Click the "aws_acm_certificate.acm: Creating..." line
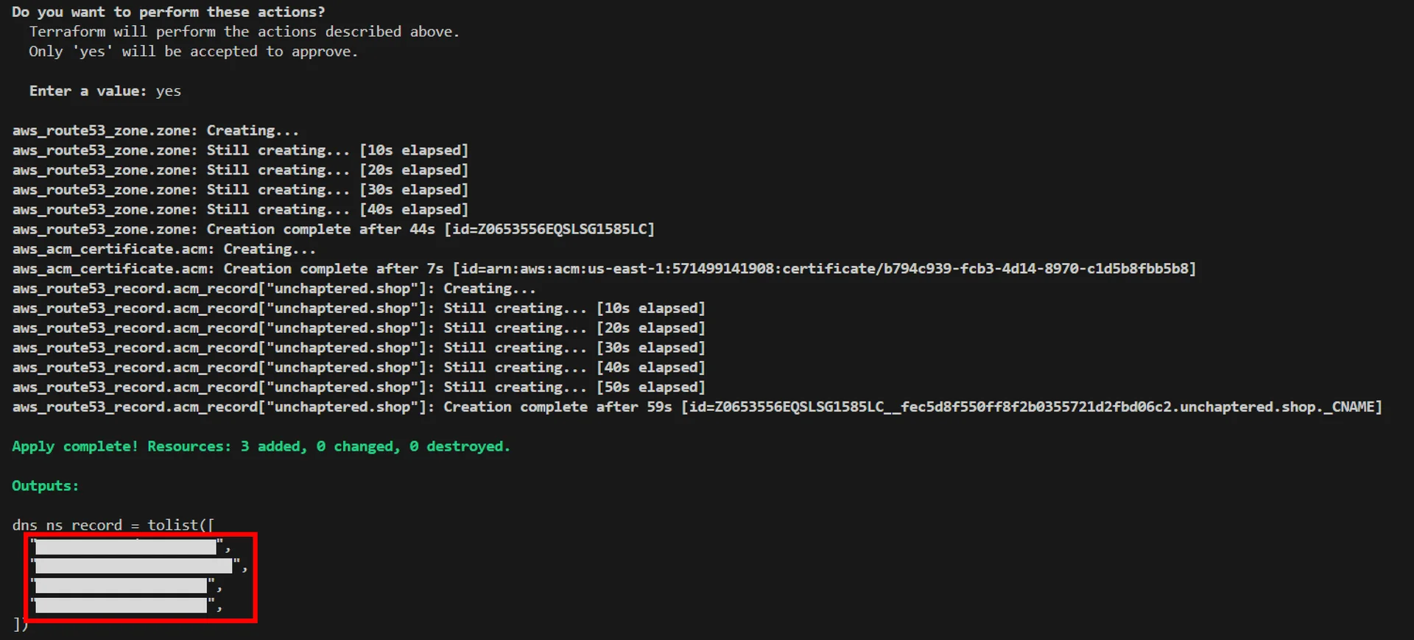The image size is (1414, 640). [x=163, y=250]
